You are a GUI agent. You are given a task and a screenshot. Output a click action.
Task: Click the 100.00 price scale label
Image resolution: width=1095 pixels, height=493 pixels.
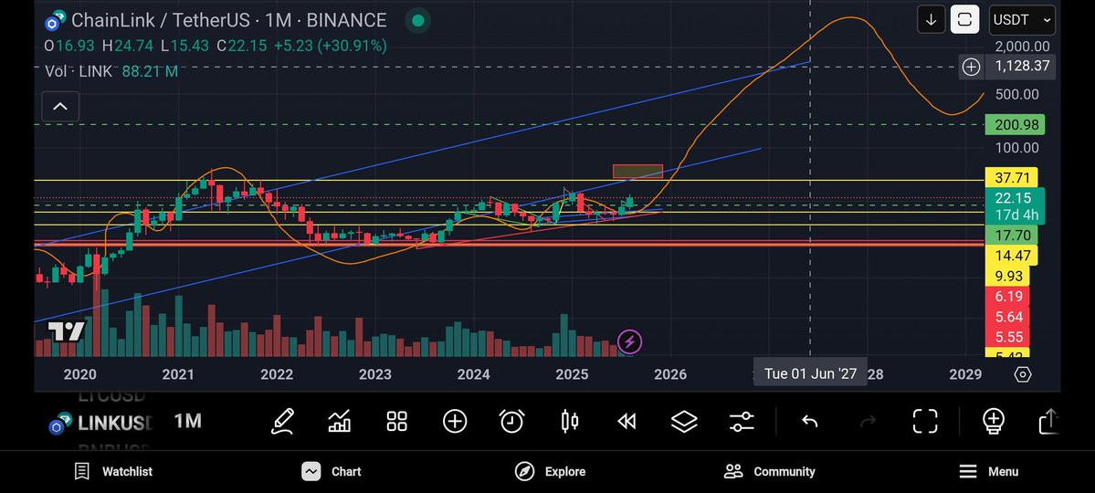pos(1017,148)
